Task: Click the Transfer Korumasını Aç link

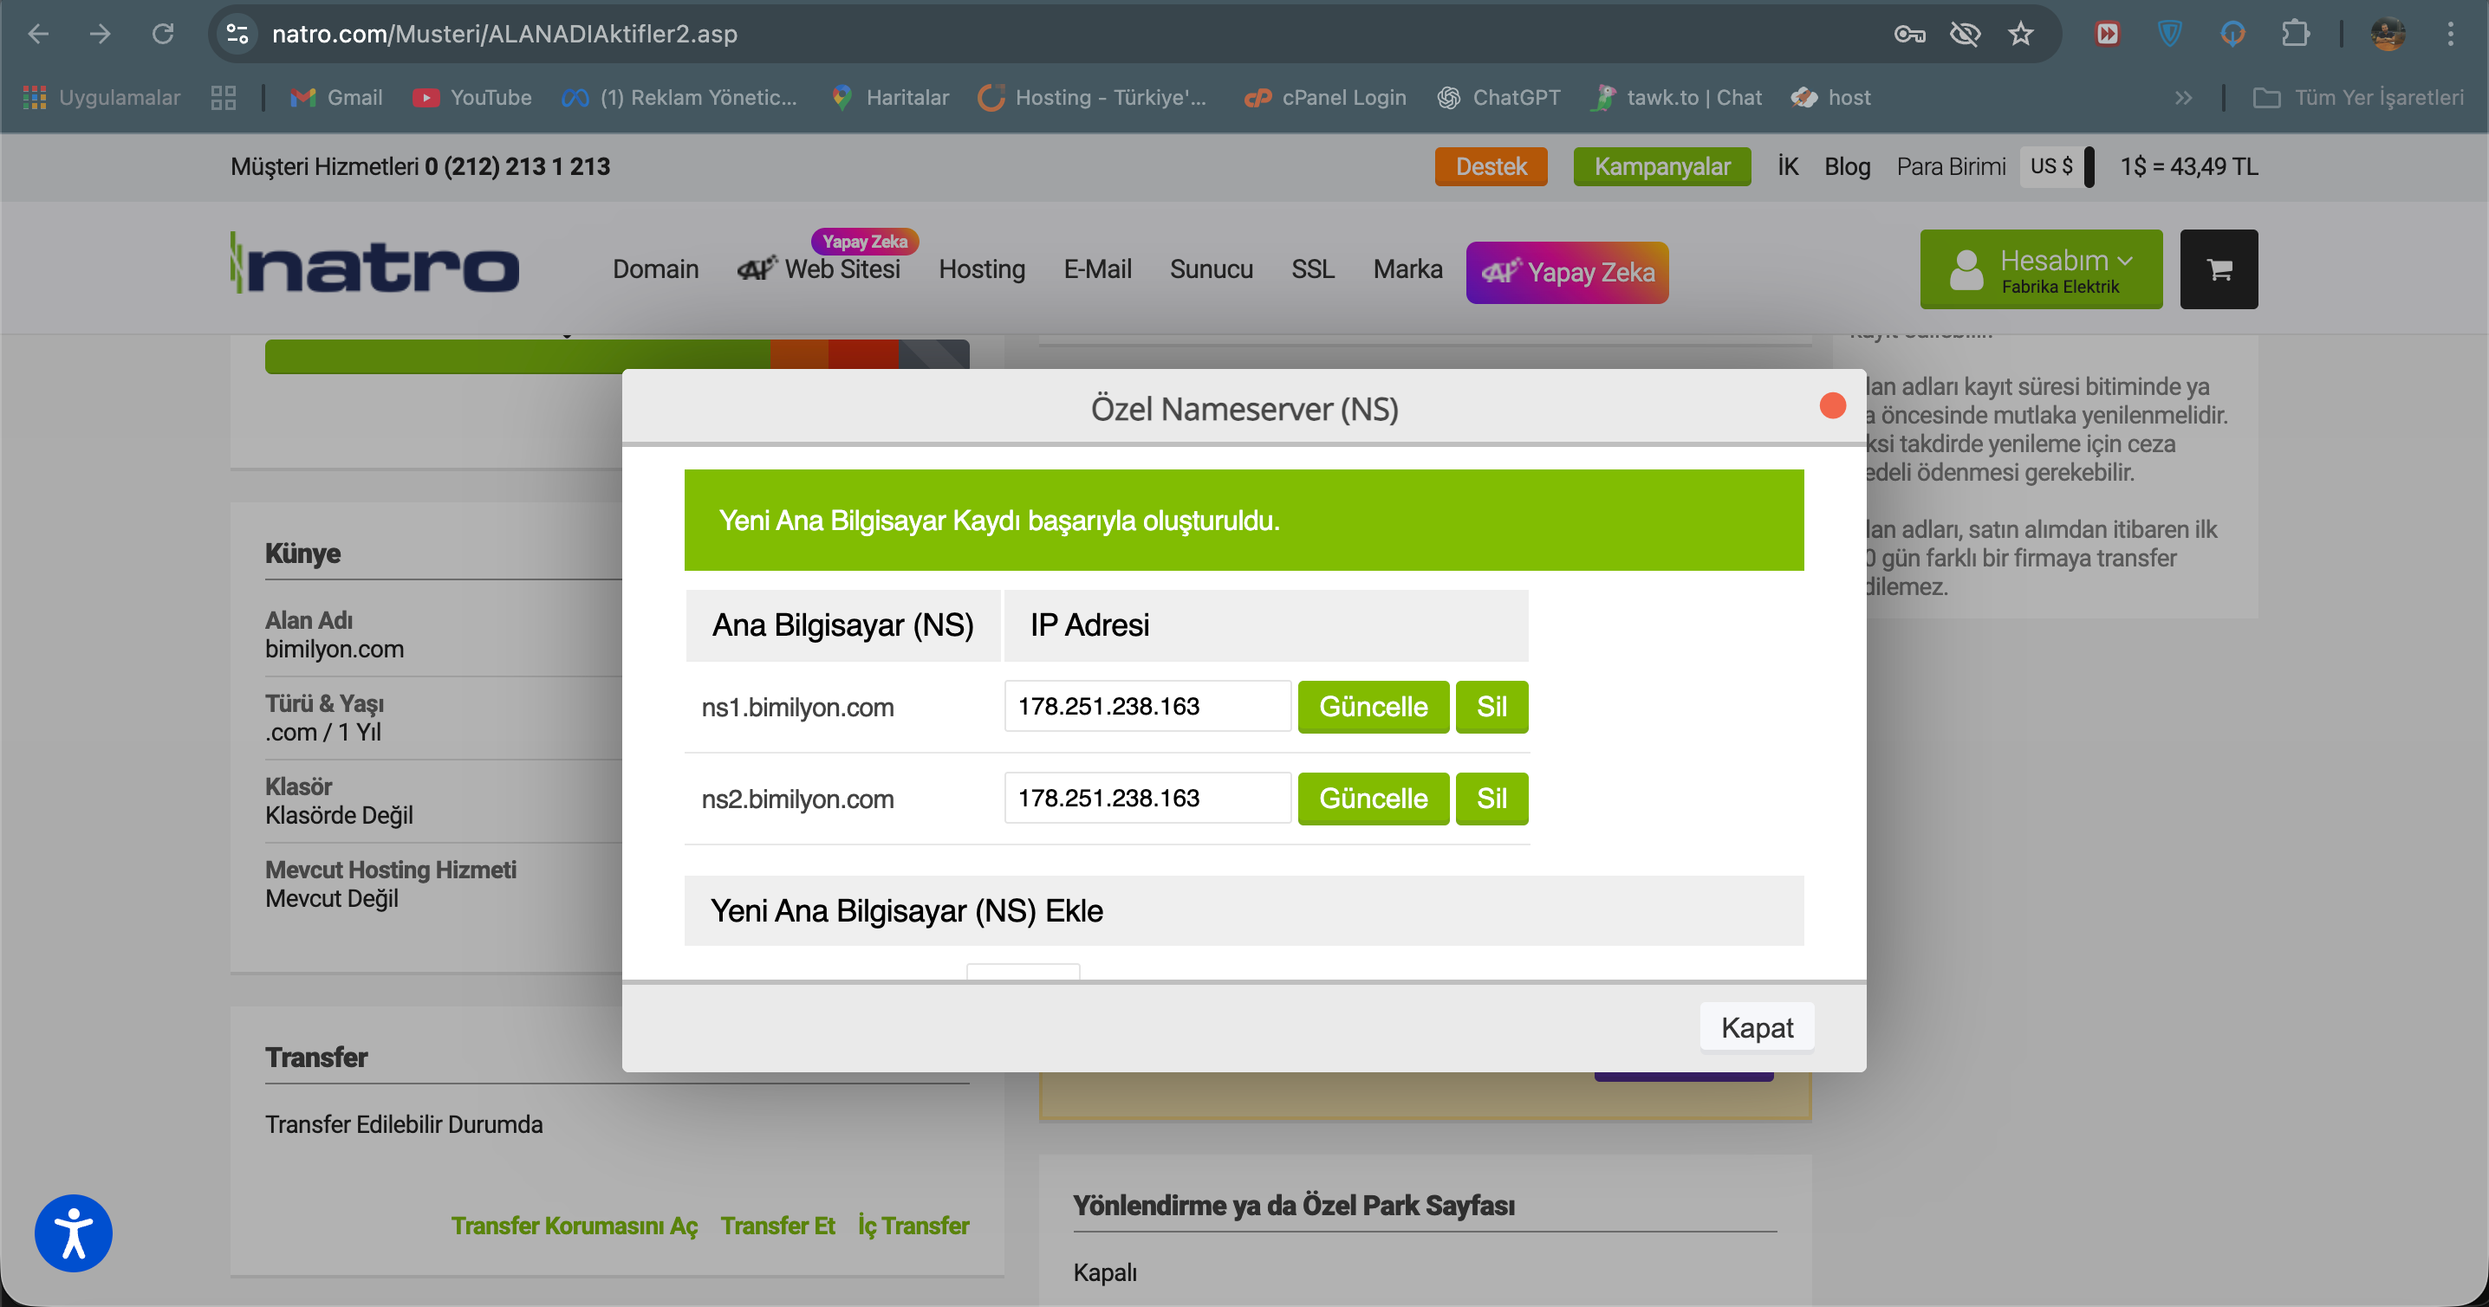Action: [574, 1225]
